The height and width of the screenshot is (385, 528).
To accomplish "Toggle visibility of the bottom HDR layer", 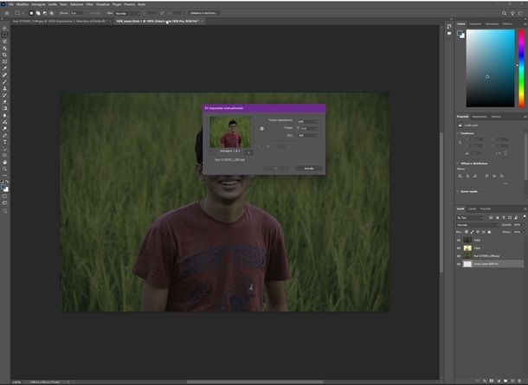I will (x=459, y=264).
